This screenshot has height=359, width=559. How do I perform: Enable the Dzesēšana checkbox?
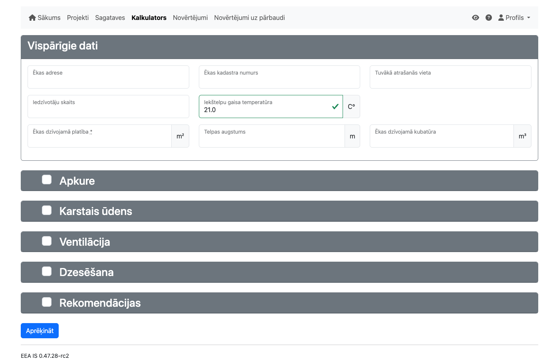pos(47,272)
